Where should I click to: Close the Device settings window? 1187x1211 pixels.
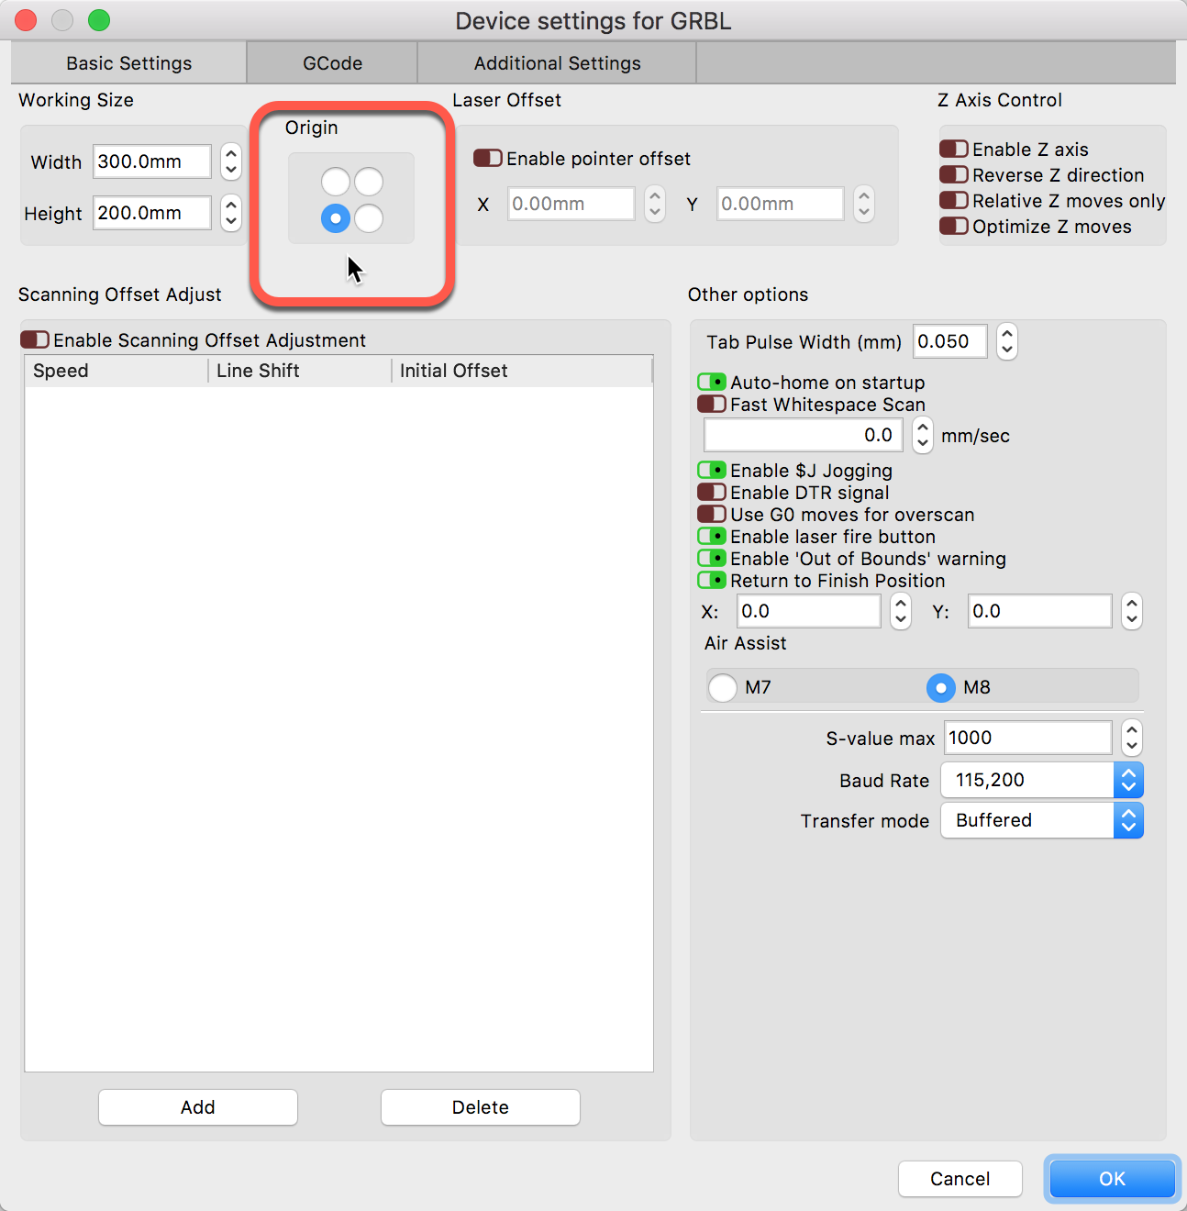[x=27, y=20]
